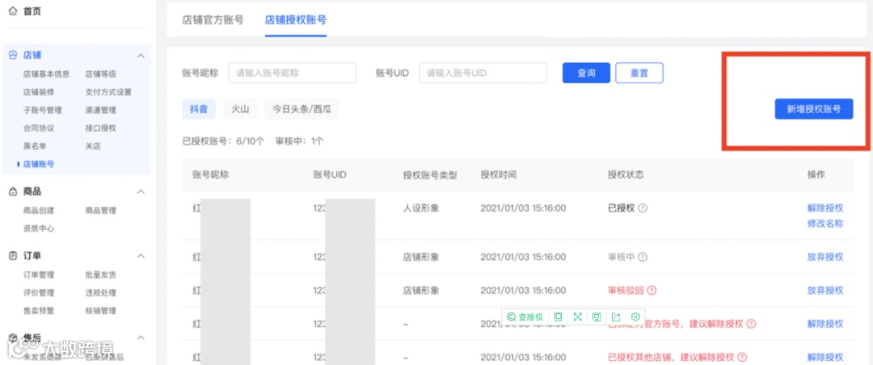
Task: Open 订单管理 in the sidebar
Action: coord(39,275)
